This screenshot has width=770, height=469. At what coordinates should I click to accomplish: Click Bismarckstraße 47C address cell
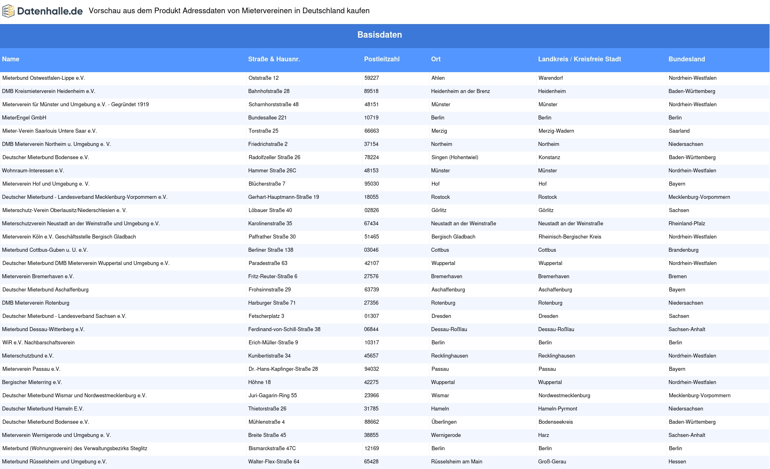[x=272, y=449]
